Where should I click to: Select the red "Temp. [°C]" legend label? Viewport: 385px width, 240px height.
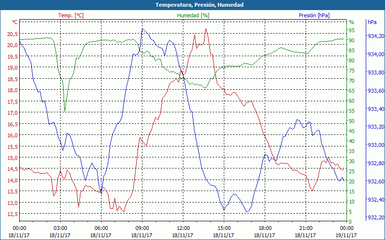(x=71, y=15)
